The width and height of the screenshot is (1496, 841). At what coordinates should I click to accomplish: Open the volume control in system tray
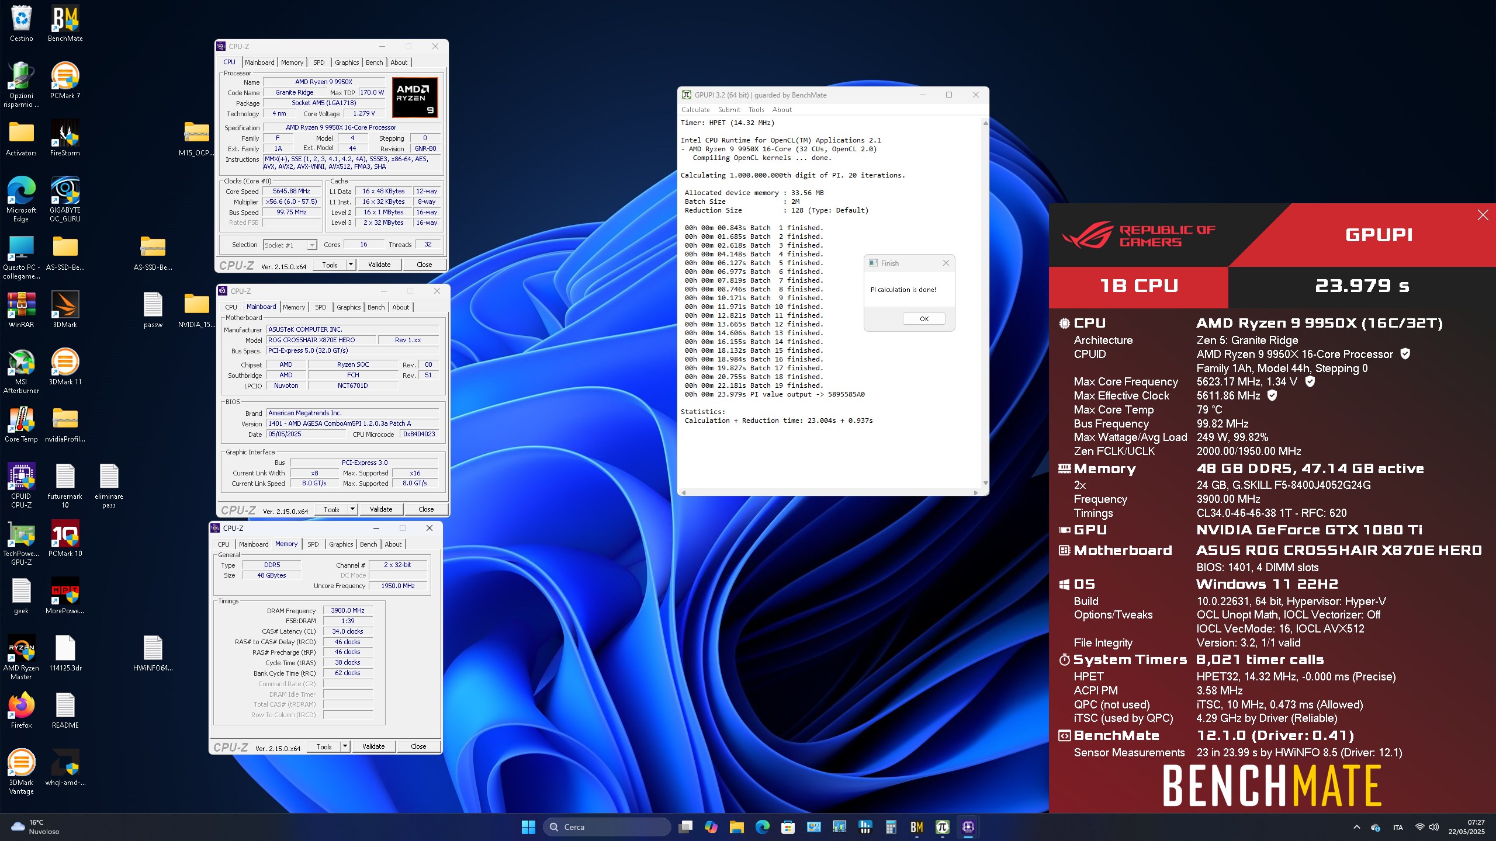tap(1434, 827)
